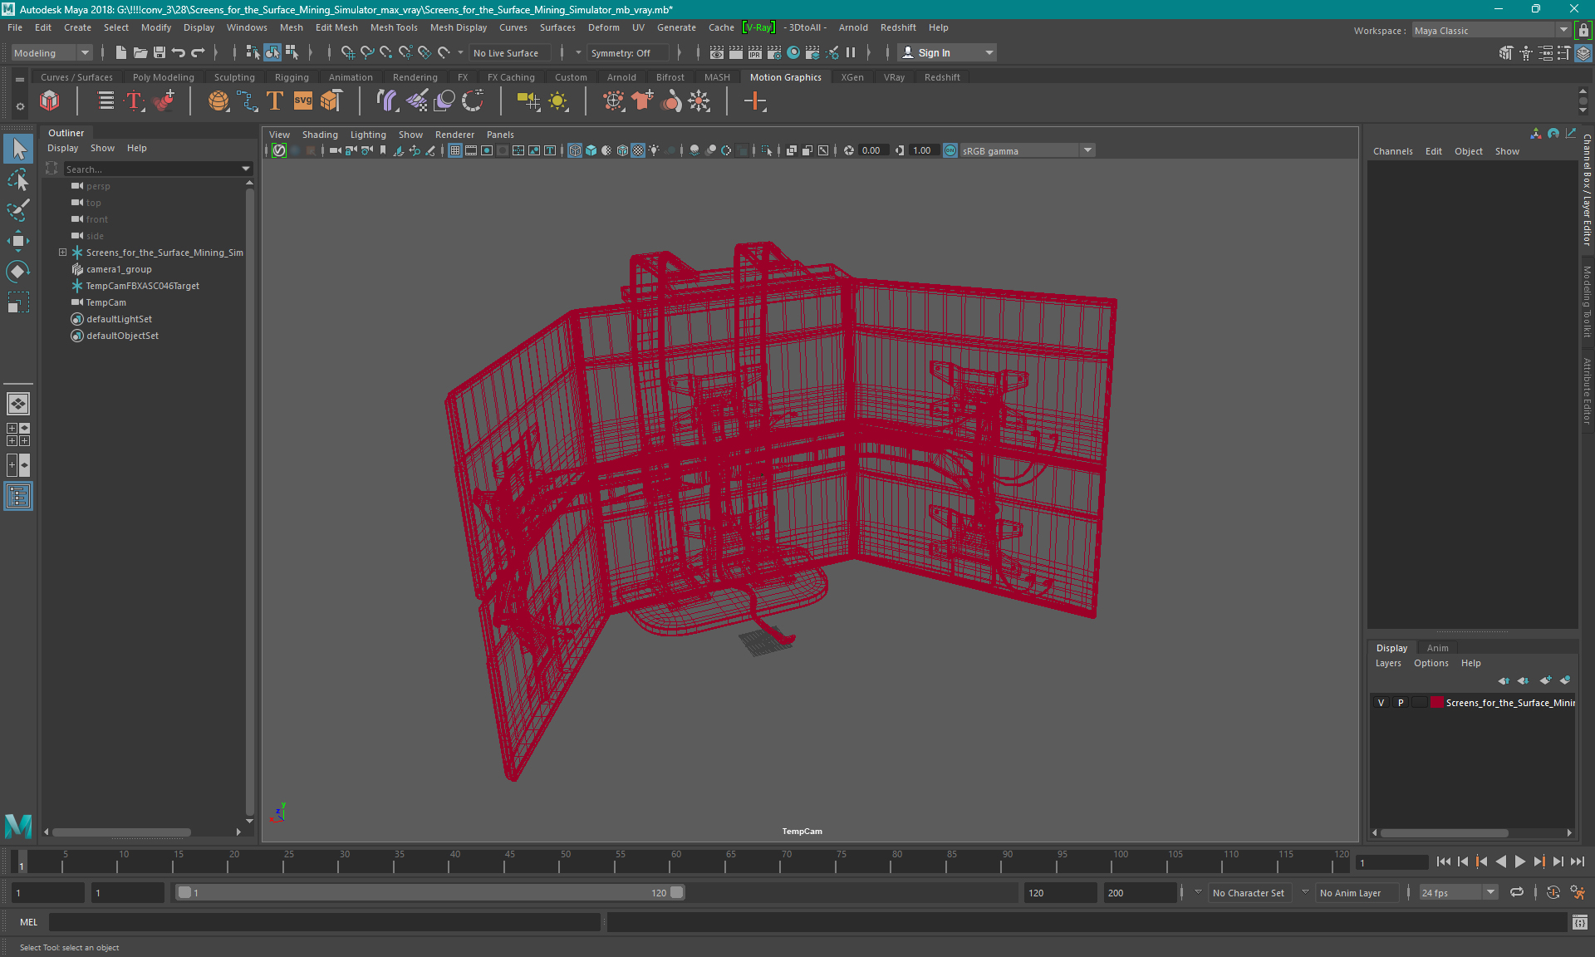The height and width of the screenshot is (957, 1595).
Task: Click the Redo arrow icon
Action: [x=198, y=52]
